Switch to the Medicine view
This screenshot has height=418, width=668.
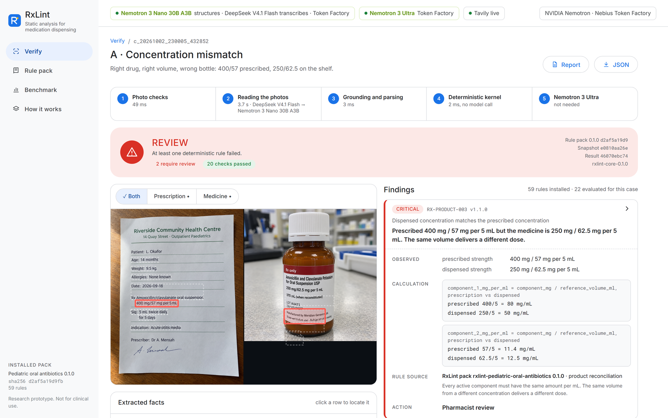click(217, 196)
